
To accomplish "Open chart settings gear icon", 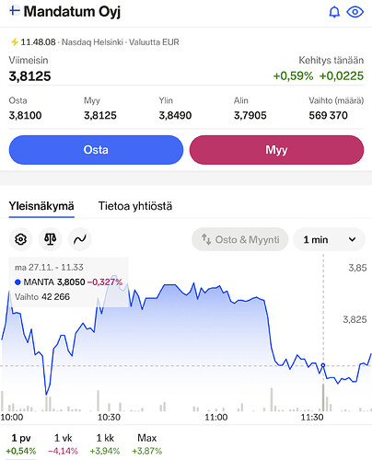I will [20, 239].
